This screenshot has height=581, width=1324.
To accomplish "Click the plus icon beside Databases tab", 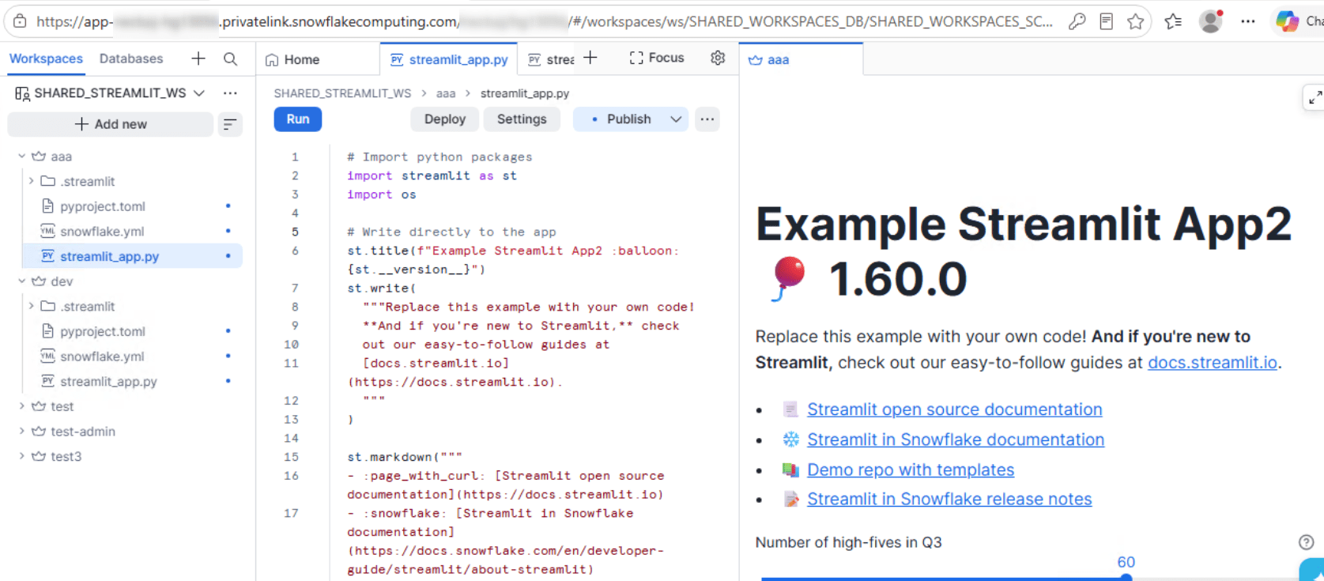I will pyautogui.click(x=198, y=58).
